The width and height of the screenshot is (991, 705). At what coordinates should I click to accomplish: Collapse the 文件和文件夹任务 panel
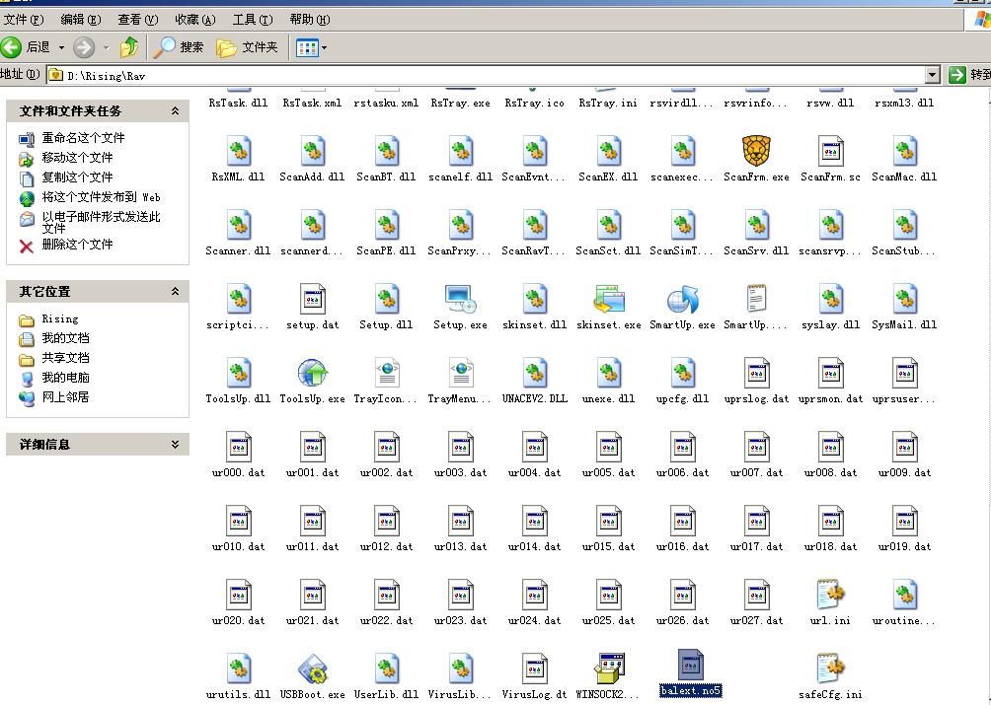coord(175,111)
